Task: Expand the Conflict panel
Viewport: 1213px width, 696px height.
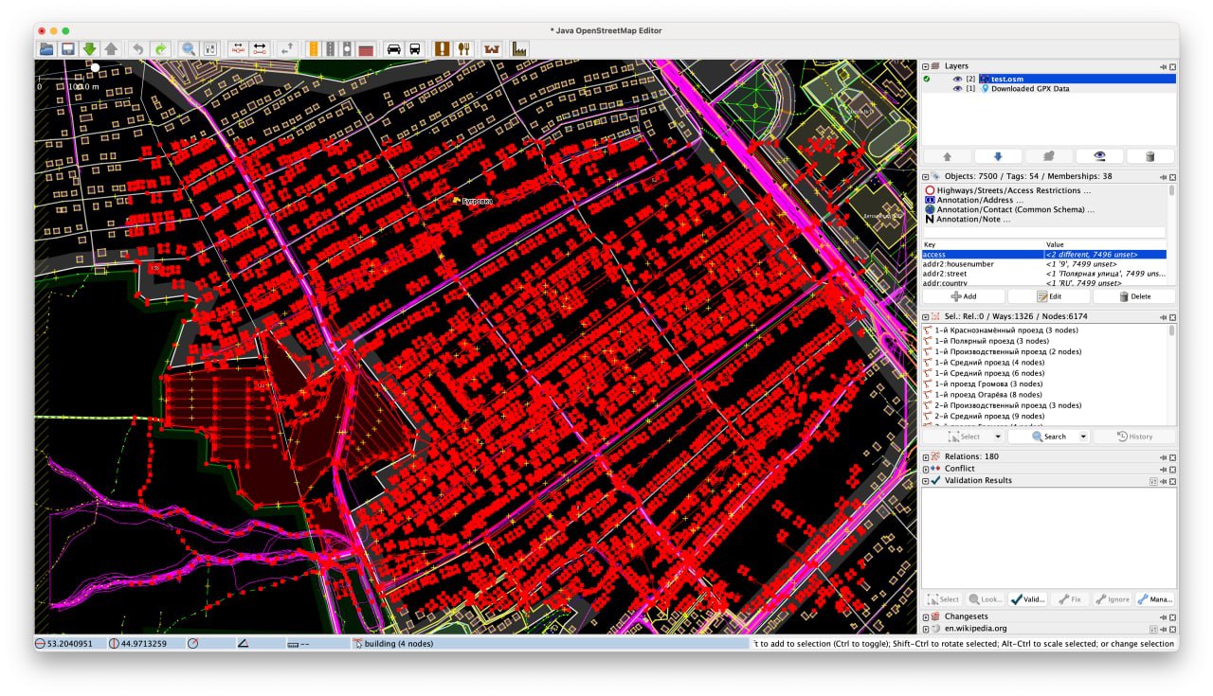Action: 926,469
